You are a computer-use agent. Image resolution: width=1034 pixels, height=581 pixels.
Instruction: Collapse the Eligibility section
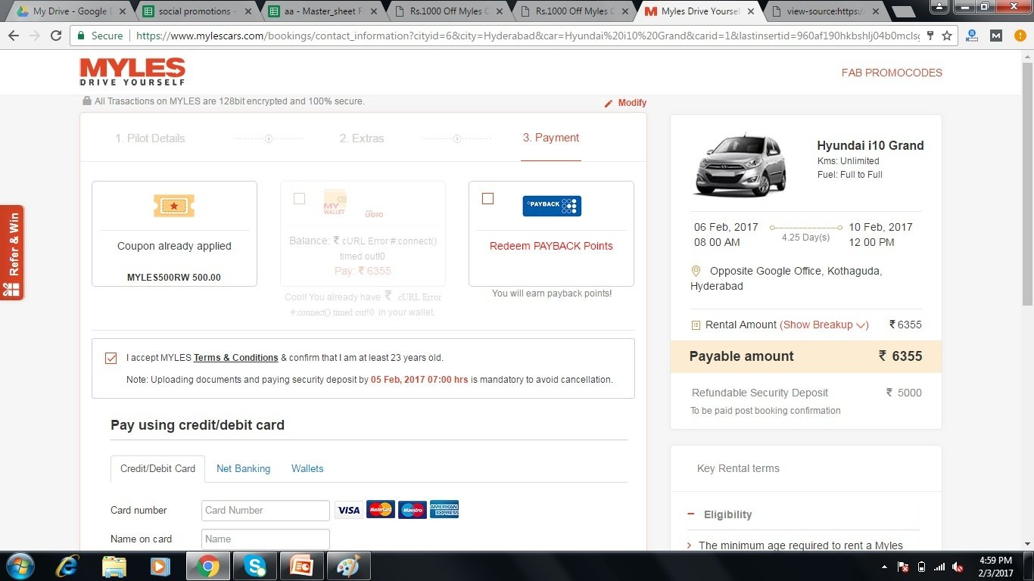point(691,514)
